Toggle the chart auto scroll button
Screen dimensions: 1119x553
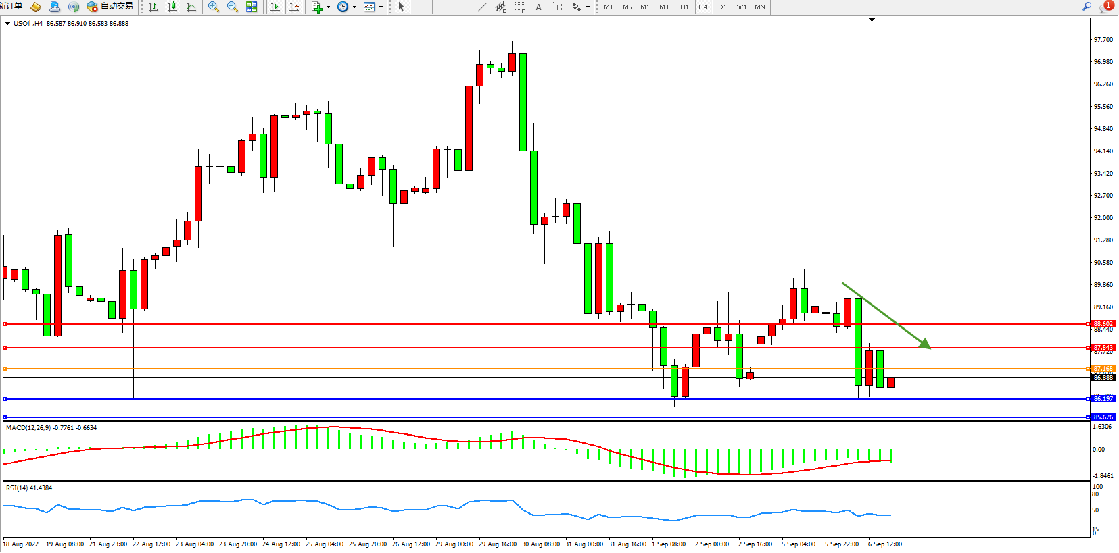click(x=275, y=7)
